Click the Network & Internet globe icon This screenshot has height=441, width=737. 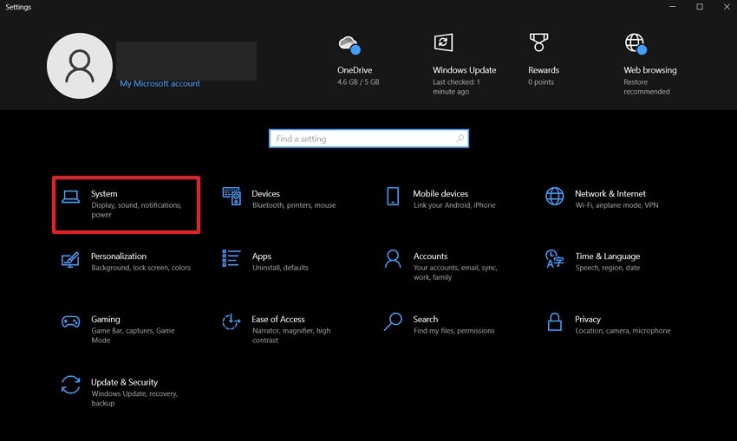pyautogui.click(x=555, y=197)
